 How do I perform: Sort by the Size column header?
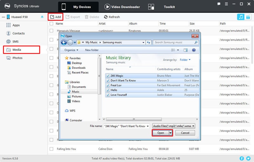[x=192, y=23]
